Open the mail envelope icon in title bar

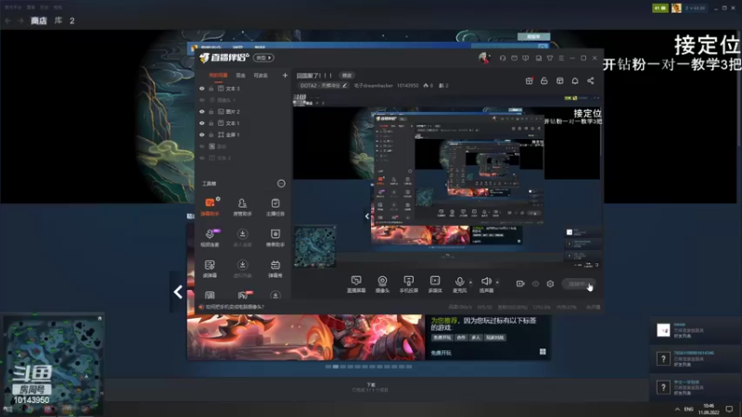coord(514,58)
